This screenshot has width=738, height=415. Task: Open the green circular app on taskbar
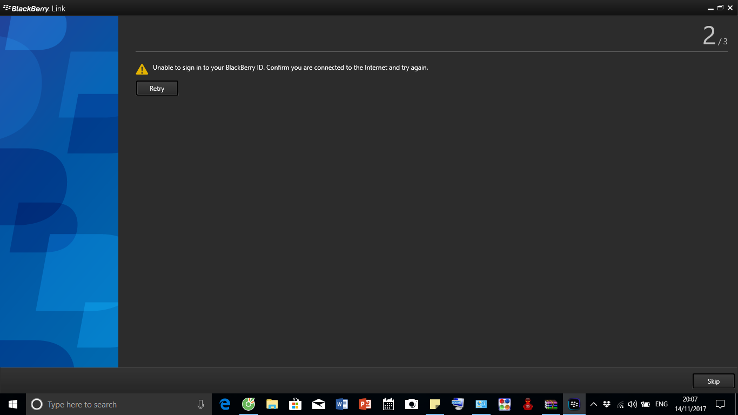click(x=249, y=404)
